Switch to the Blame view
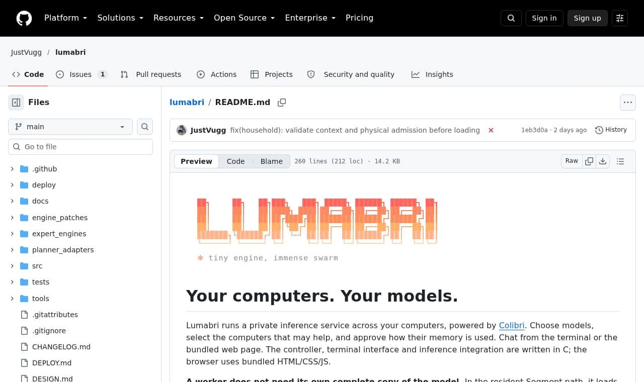Viewport: 644px width, 382px height. tap(271, 161)
